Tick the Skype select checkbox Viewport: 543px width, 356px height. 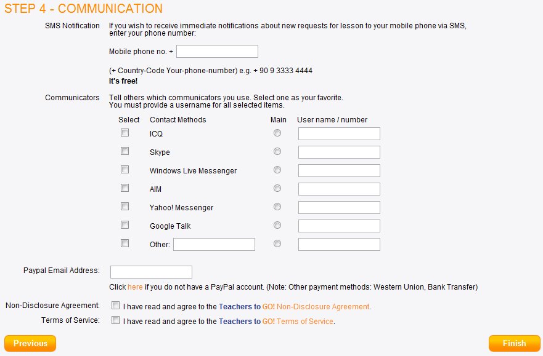pyautogui.click(x=125, y=151)
